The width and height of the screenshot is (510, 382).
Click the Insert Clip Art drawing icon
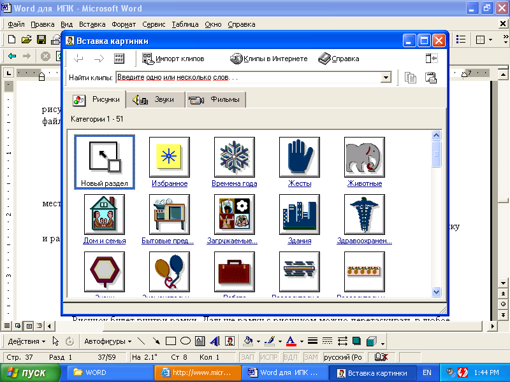tap(230, 341)
